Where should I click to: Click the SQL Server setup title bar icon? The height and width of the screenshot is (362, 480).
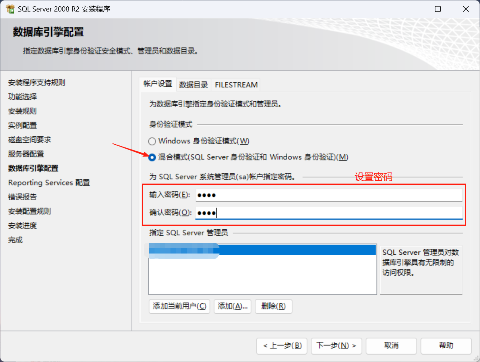pos(10,9)
